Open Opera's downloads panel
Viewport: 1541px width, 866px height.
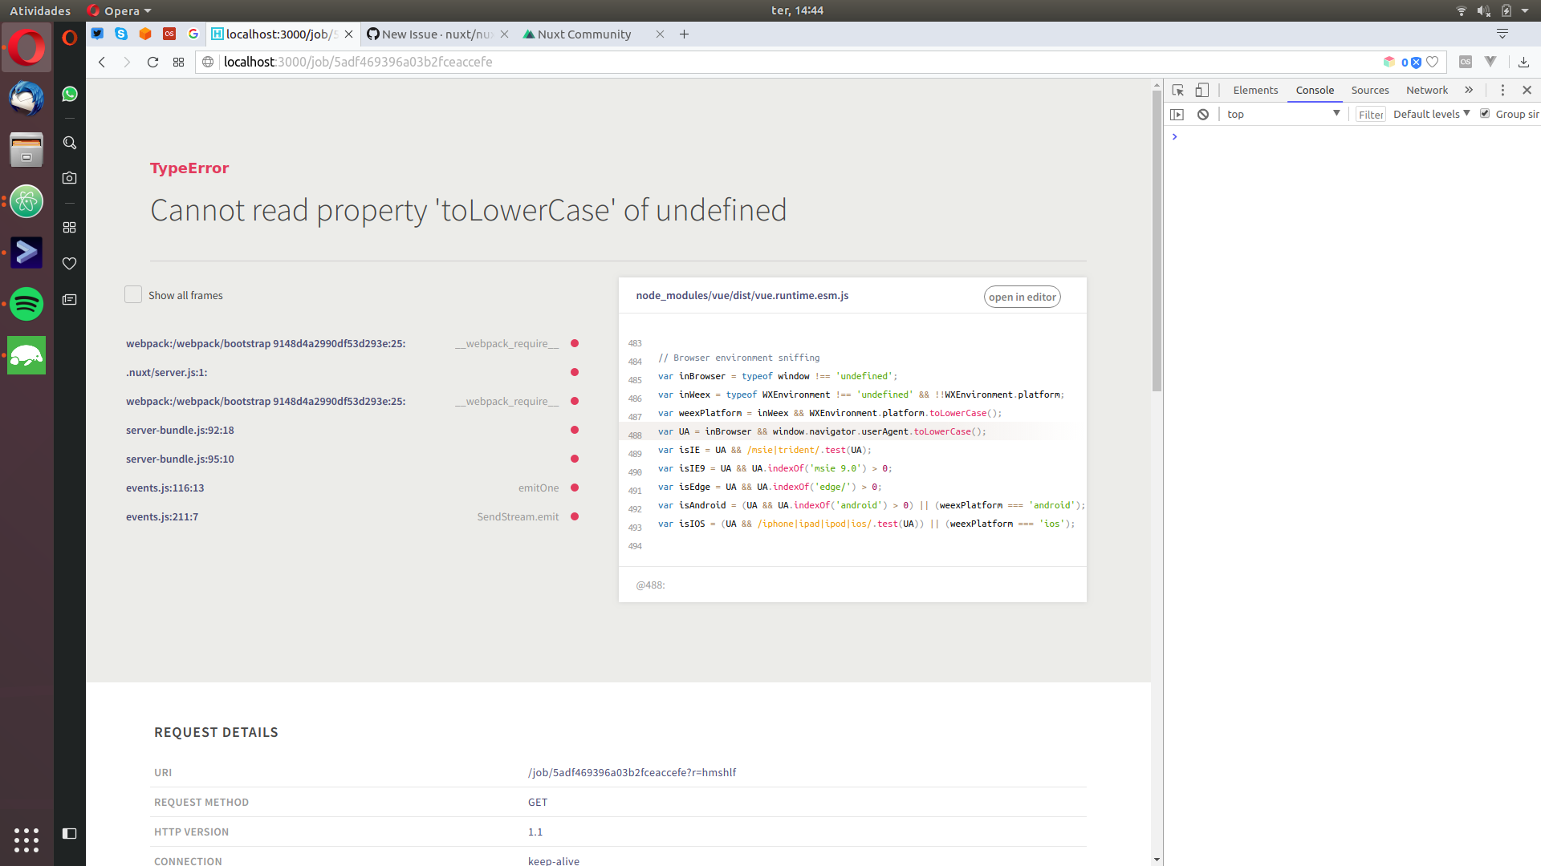pos(1524,62)
